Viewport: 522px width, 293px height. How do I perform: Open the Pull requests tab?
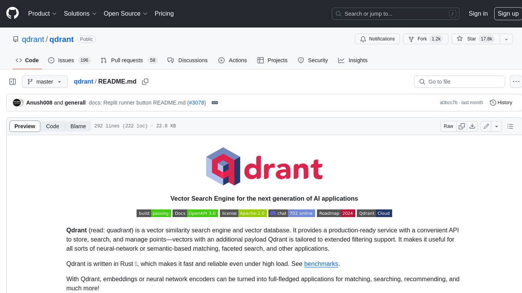coord(129,60)
